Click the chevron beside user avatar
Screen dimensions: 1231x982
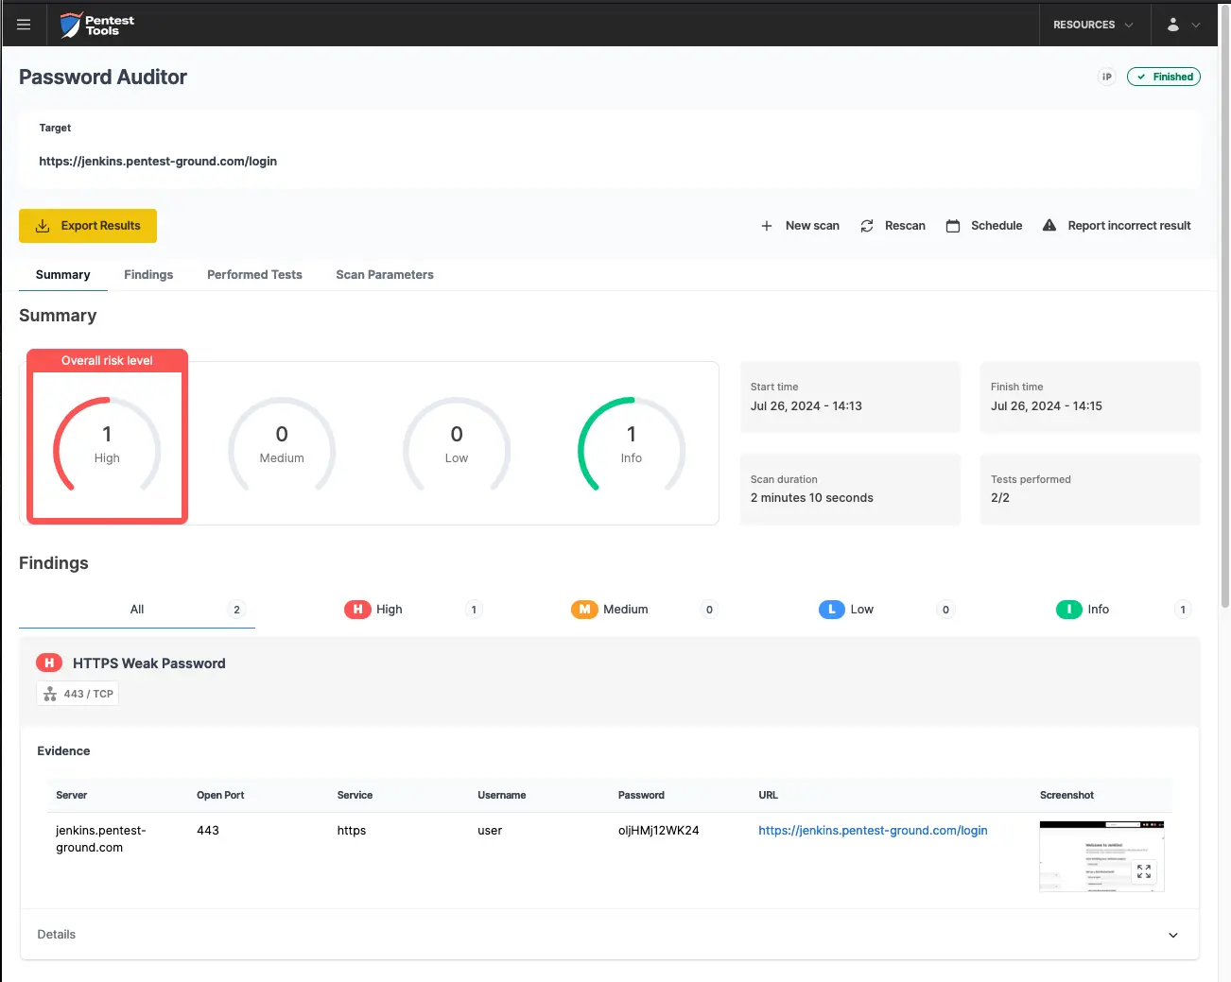point(1196,26)
